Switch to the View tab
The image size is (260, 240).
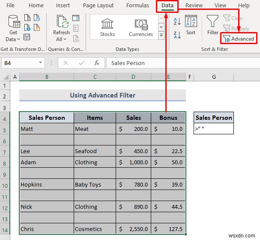pos(220,6)
